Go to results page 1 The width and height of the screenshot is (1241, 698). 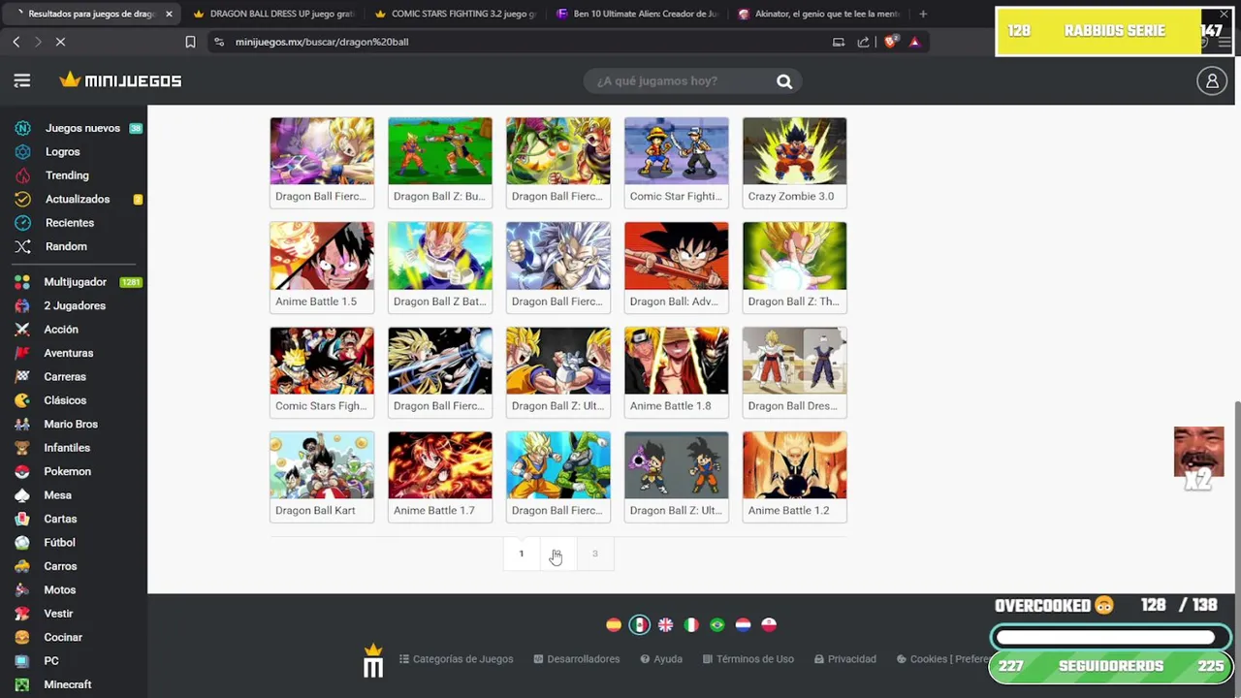[x=521, y=554]
